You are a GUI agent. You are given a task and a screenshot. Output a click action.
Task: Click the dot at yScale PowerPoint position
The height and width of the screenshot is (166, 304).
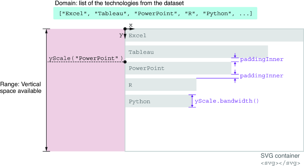point(125,62)
